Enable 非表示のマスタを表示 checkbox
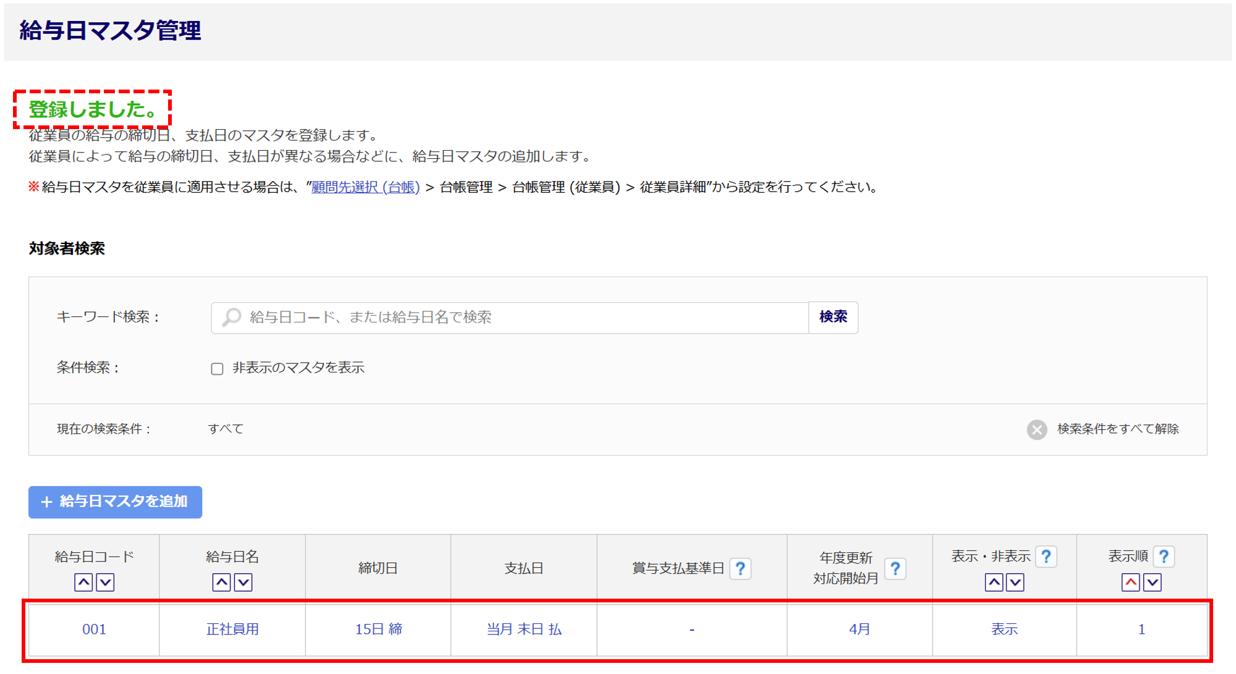 217,369
